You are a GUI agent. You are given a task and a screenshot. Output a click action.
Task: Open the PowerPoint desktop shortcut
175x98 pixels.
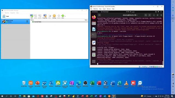[x=37, y=84]
